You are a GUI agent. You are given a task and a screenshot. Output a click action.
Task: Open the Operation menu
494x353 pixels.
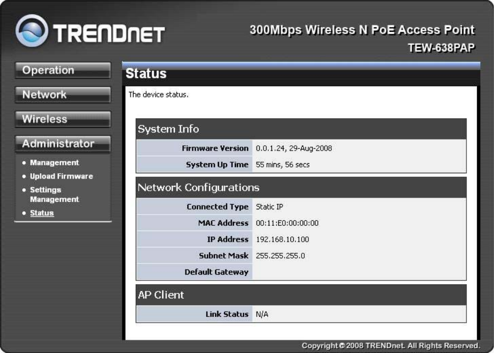63,70
